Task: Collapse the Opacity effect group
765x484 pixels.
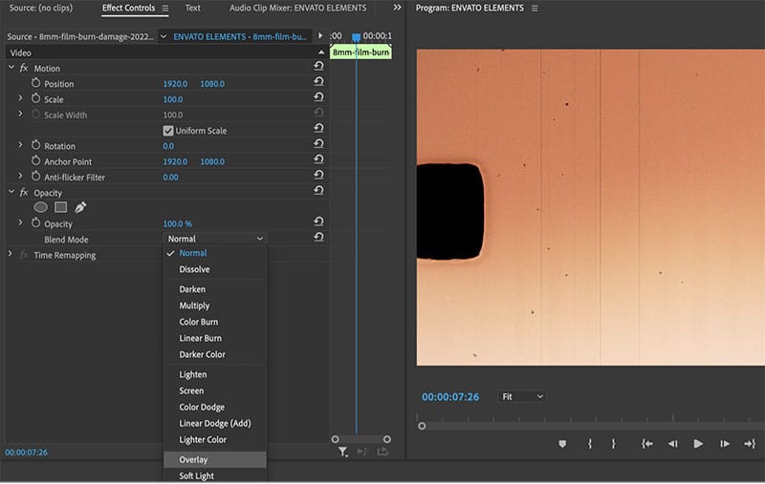Action: [x=11, y=192]
